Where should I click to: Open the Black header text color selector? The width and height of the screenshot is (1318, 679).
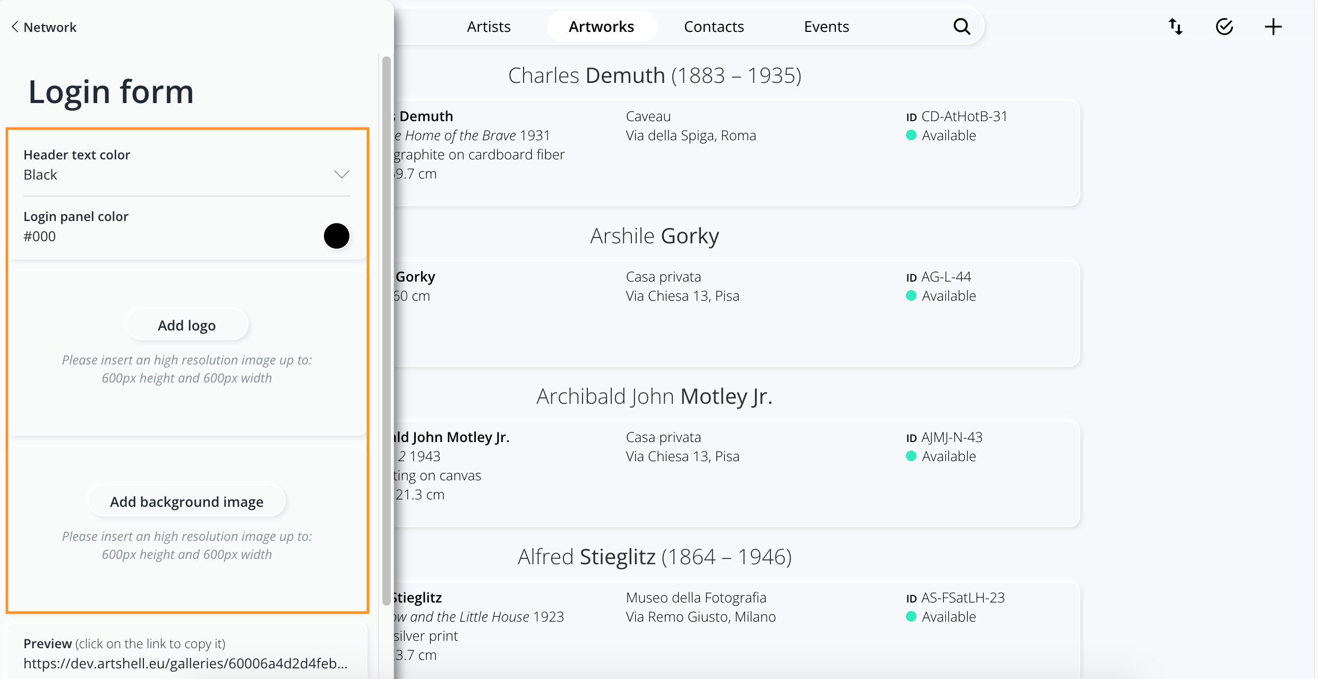[187, 165]
